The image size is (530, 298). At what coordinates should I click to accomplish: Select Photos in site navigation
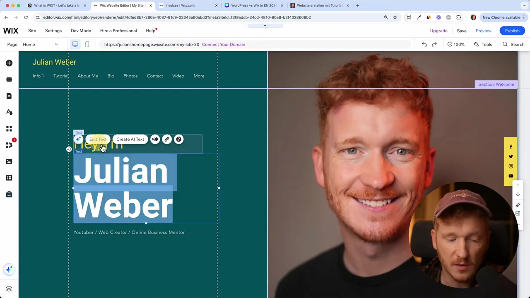pos(130,76)
